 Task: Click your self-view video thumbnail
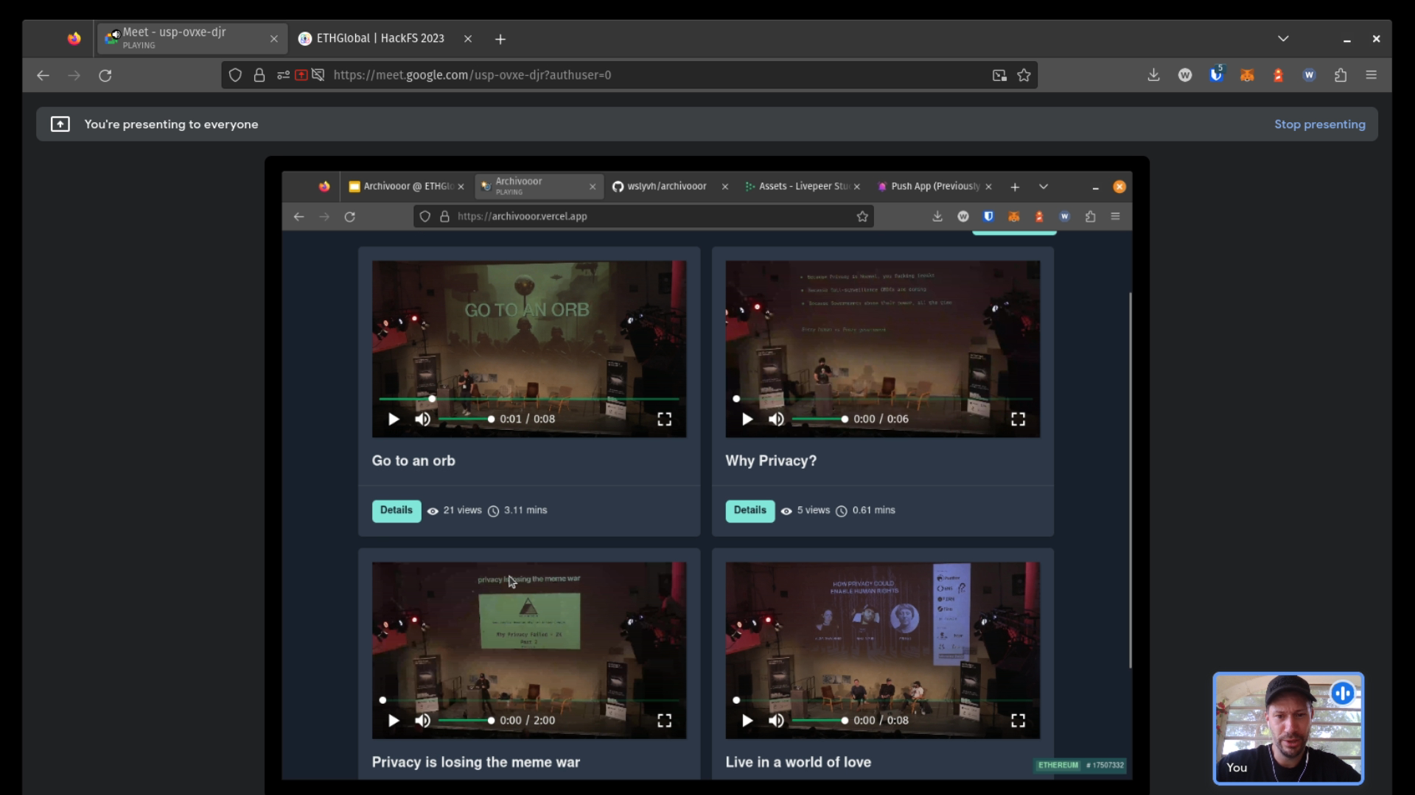(1288, 728)
